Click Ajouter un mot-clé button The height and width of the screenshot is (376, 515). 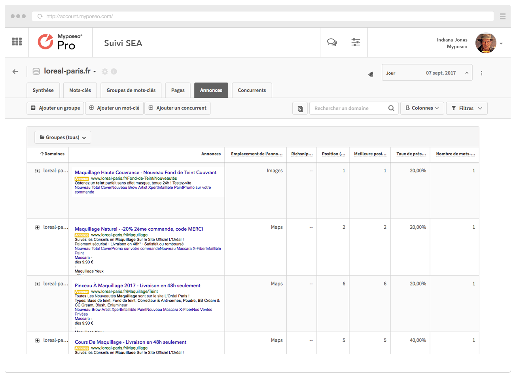[114, 108]
